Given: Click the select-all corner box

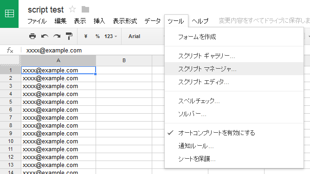Looking at the screenshot, I should click(x=10, y=60).
